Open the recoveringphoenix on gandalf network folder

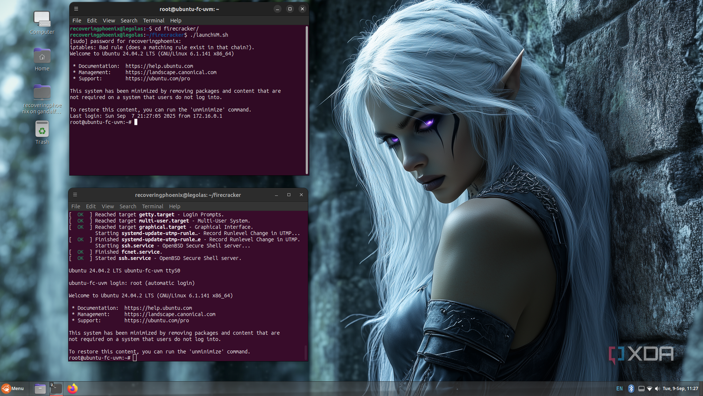click(x=42, y=99)
